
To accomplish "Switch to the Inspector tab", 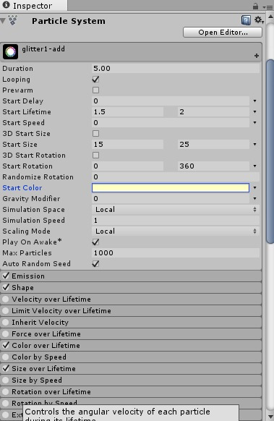I will click(x=33, y=5).
